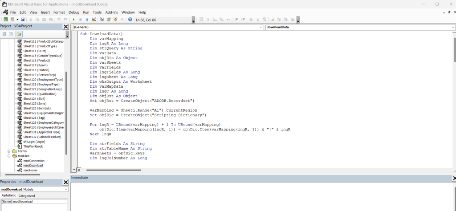456x211 pixels.
Task: Click the Reset stop icon
Action: [x=87, y=20]
